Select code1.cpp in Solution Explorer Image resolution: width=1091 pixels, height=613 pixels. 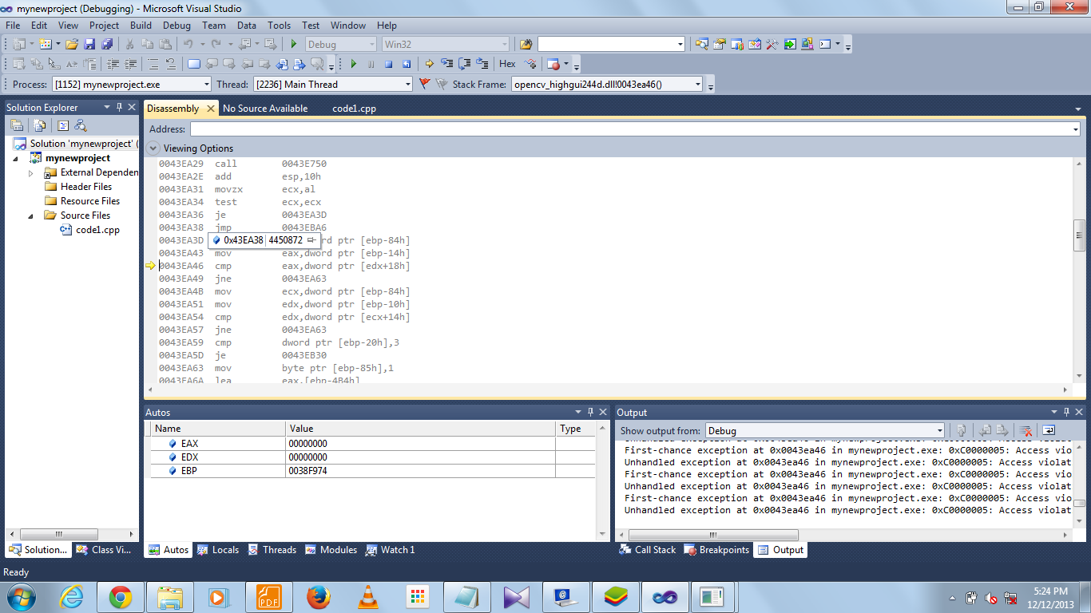[97, 230]
